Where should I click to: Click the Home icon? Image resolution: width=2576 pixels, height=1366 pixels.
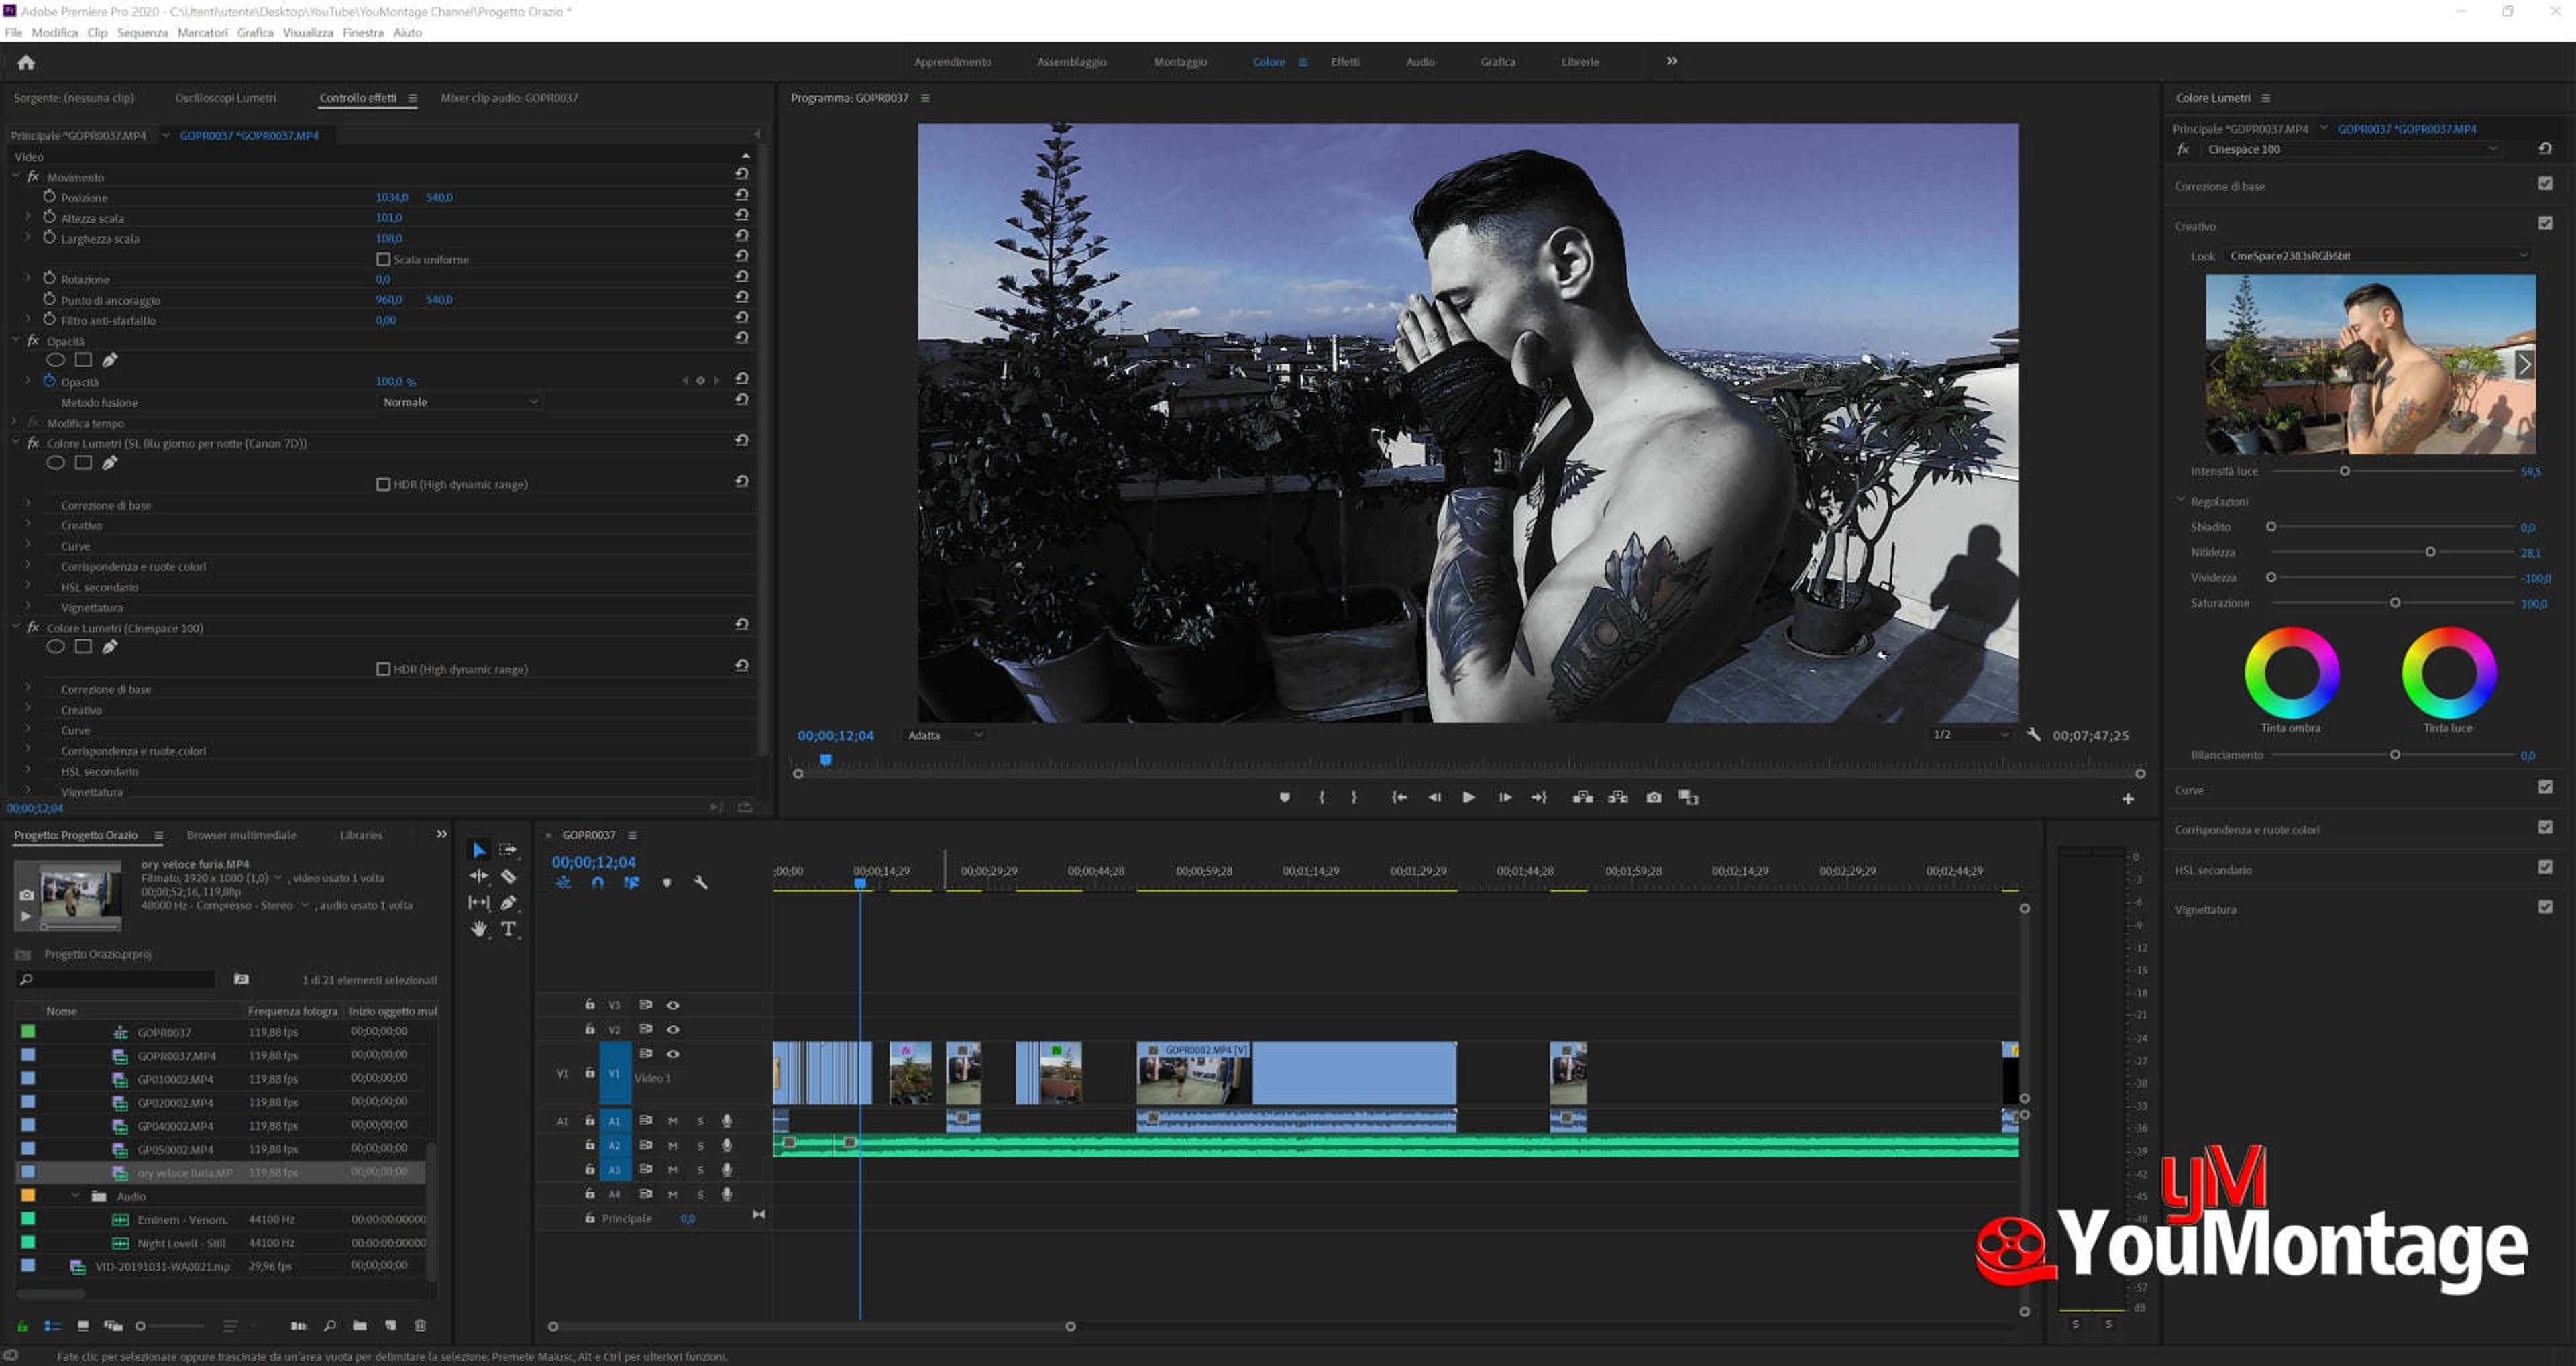click(26, 62)
